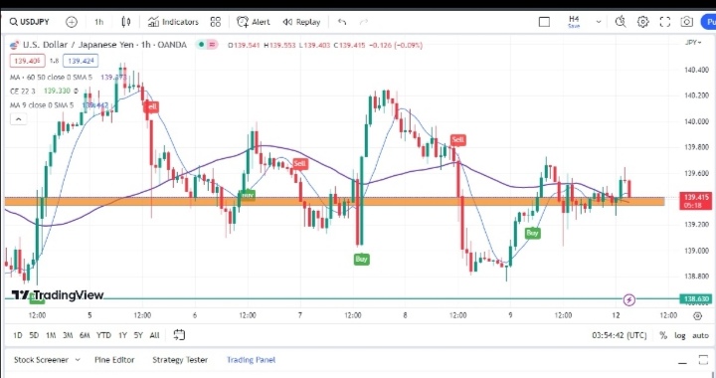
Task: Click the undo arrow icon
Action: (342, 22)
